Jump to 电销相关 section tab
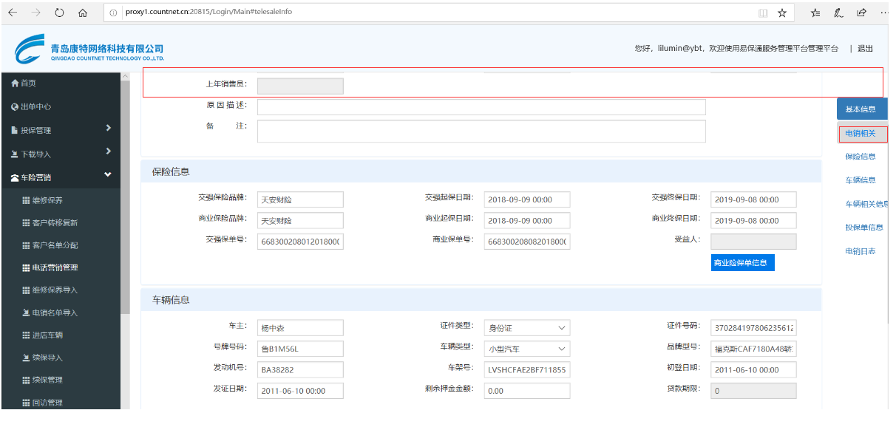This screenshot has height=427, width=896. (x=862, y=134)
